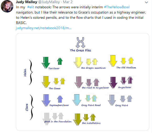Click the large yellow Old Stadium arrow
152x133 pixels.
[x=113, y=61]
